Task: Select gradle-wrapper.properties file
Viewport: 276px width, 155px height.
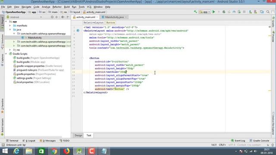Action: click(x=38, y=66)
